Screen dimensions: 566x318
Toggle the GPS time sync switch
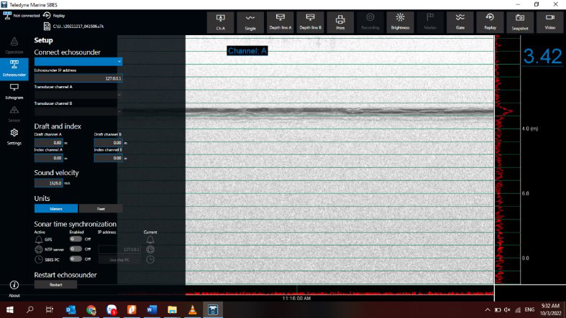[x=76, y=239]
